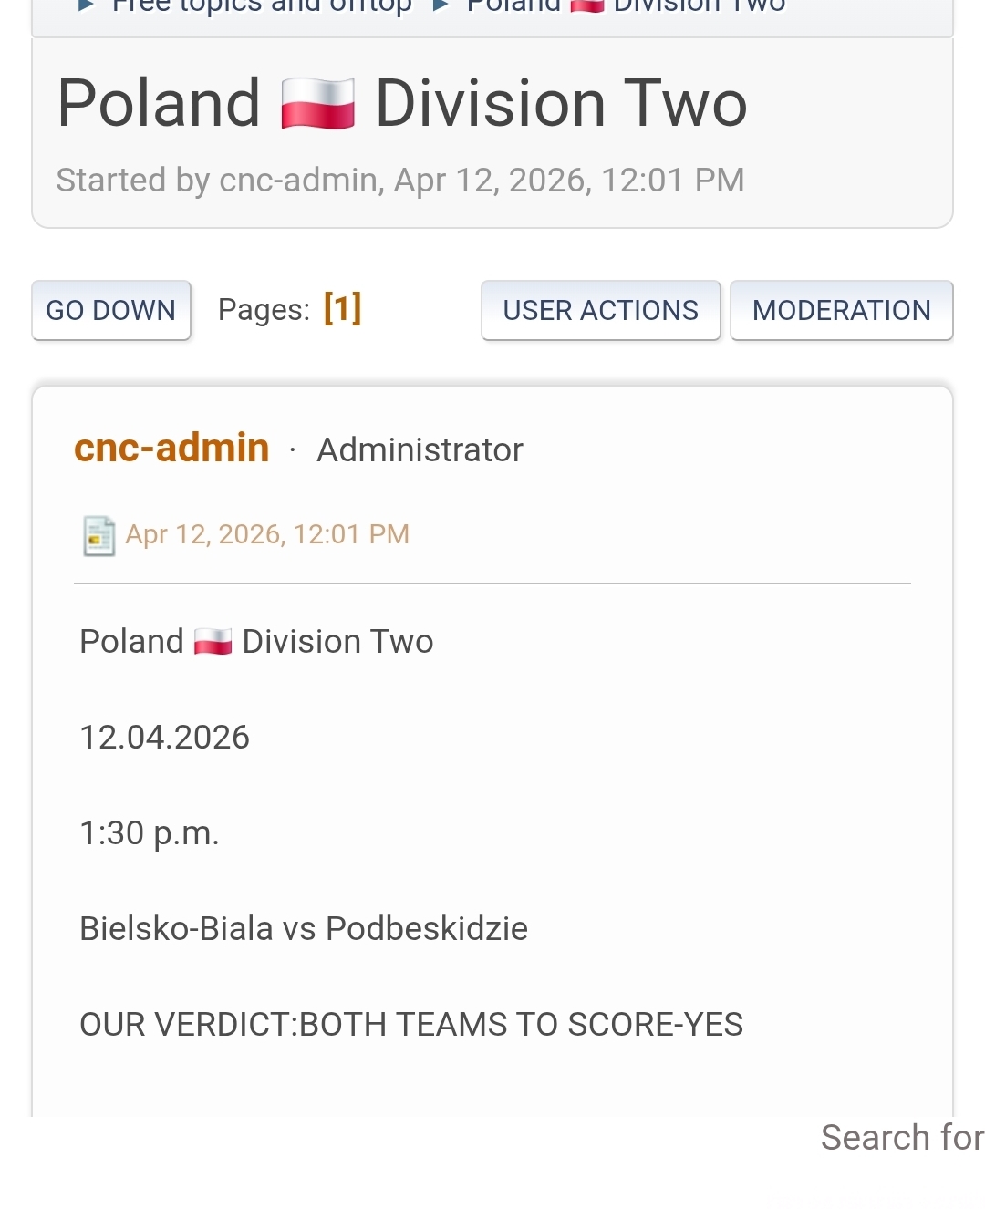Viewport: 985px width, 1209px height.
Task: Select page [1] in pagination
Action: click(x=342, y=309)
